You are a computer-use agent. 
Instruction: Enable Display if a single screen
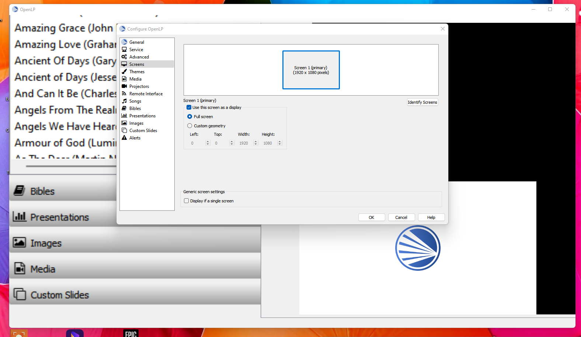coord(186,201)
